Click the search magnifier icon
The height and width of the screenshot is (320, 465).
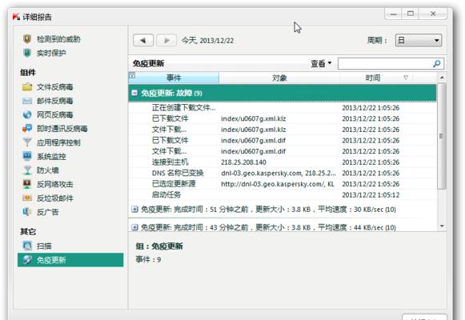click(x=436, y=64)
